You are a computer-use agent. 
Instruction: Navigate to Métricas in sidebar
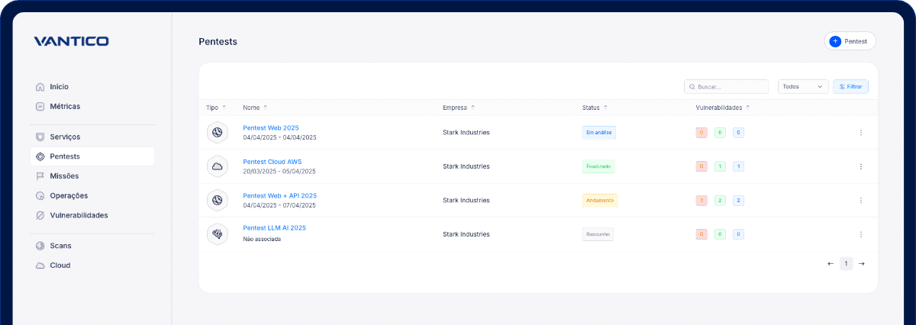65,106
